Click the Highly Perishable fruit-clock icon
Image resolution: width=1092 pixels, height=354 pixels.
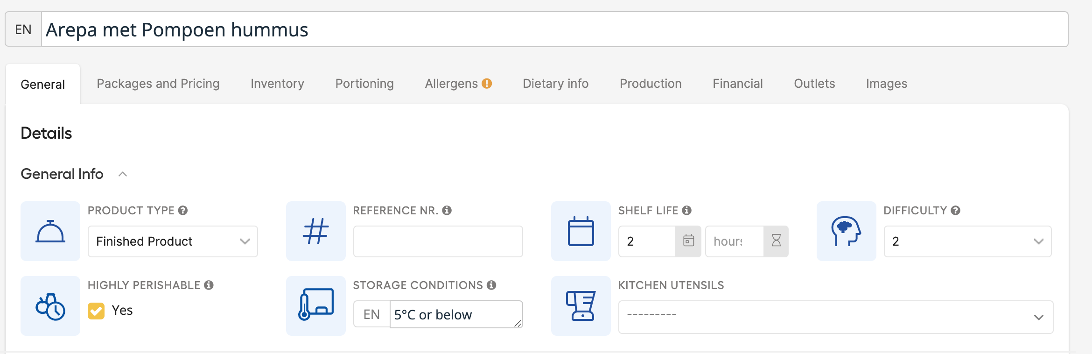pos(50,306)
